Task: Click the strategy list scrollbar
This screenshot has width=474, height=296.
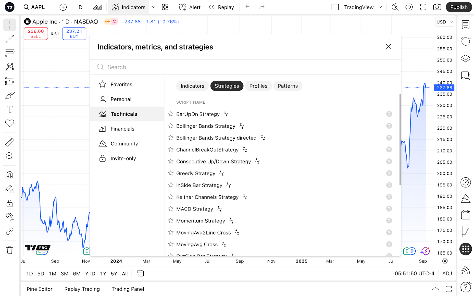Action: coord(400,139)
